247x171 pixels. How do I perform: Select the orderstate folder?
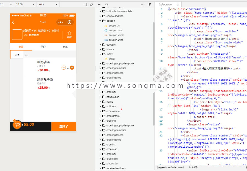[112, 159]
